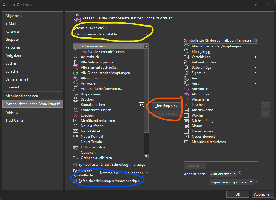This screenshot has height=200, width=276.
Task: Open the Importieren/Exportieren dropdown
Action: click(x=232, y=182)
